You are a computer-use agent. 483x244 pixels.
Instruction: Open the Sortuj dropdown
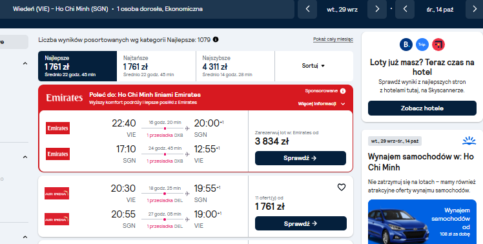click(x=314, y=66)
